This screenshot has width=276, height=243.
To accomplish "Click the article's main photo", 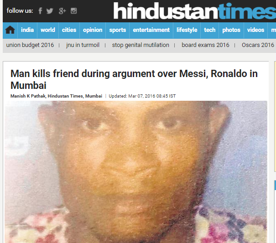I will tap(136, 172).
